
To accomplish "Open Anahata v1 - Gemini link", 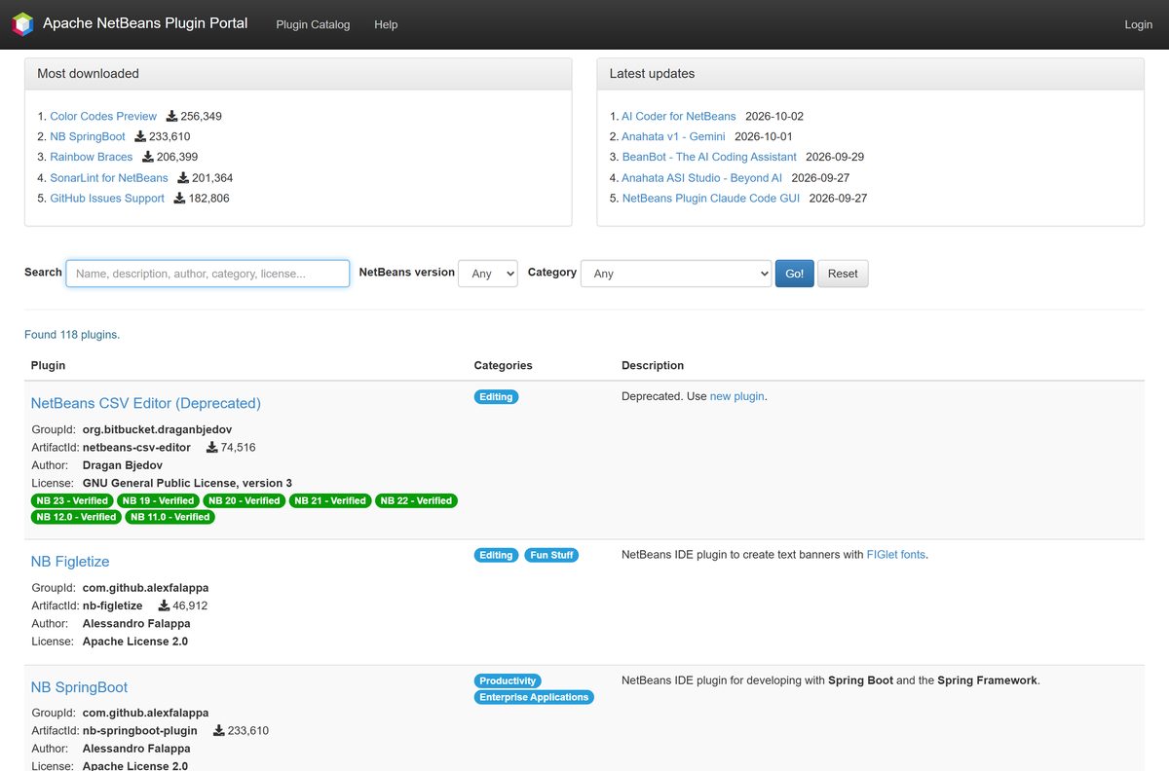I will coord(673,136).
